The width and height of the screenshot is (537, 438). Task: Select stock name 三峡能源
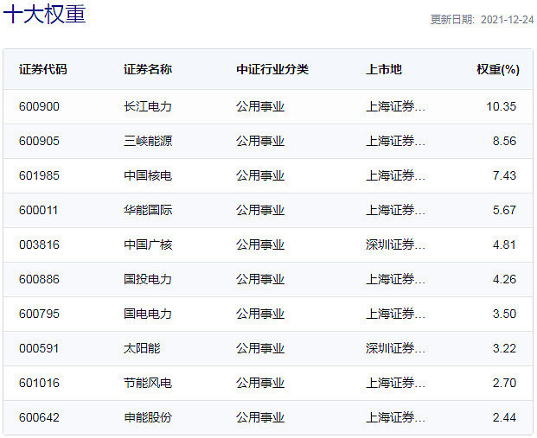point(148,141)
